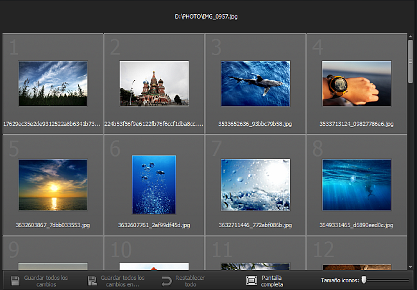Click filename 3632603867_7dbb033553.jpg

[x=53, y=225]
